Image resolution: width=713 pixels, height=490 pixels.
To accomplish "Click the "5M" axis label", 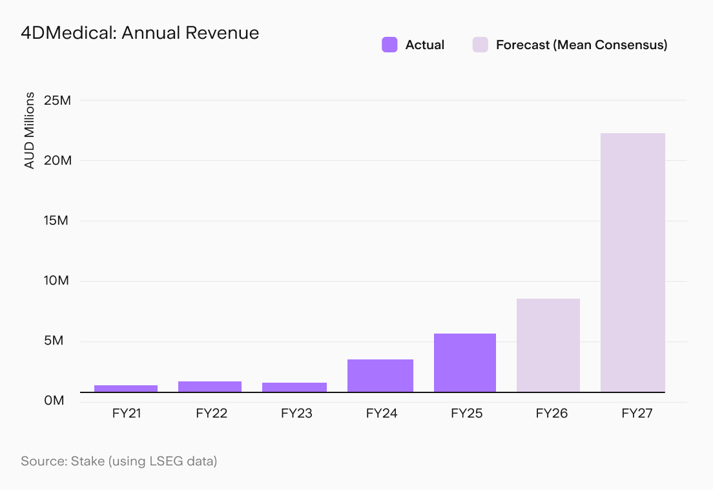I will click(54, 341).
